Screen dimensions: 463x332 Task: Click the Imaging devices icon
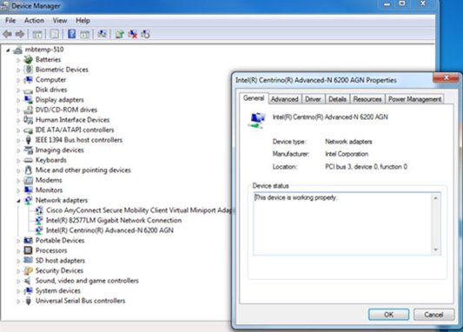click(x=29, y=149)
